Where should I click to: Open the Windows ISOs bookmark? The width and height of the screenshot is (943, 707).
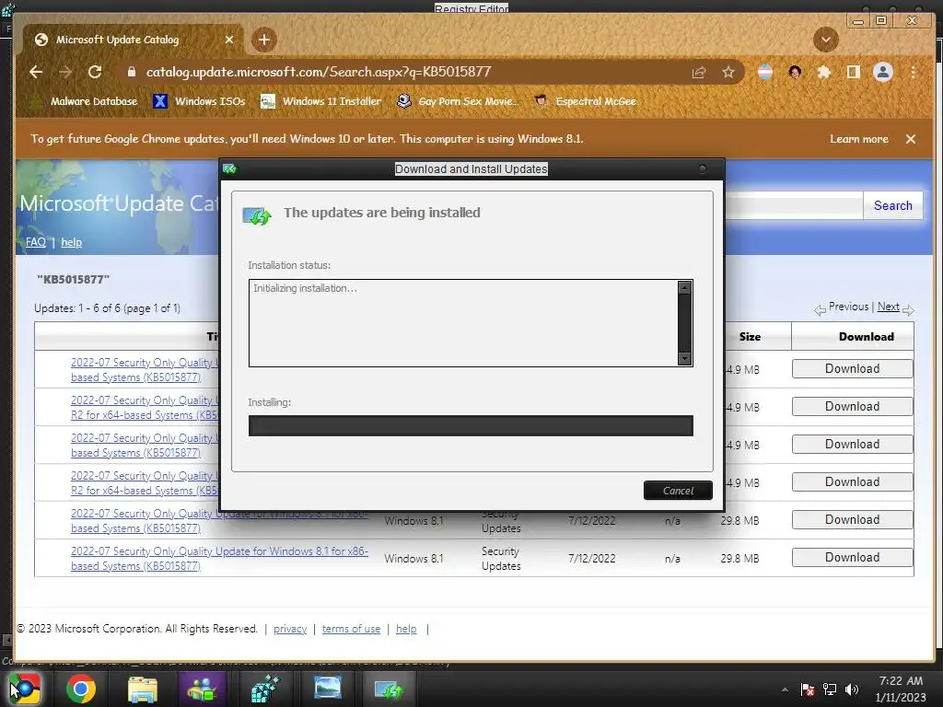pos(199,101)
